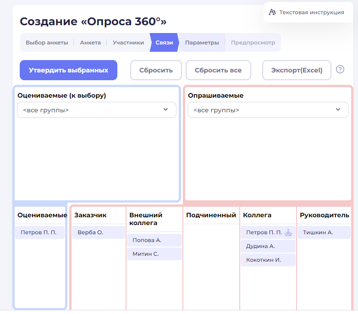The height and width of the screenshot is (314, 358).
Task: Go to the Анкета step tab
Action: [x=90, y=43]
